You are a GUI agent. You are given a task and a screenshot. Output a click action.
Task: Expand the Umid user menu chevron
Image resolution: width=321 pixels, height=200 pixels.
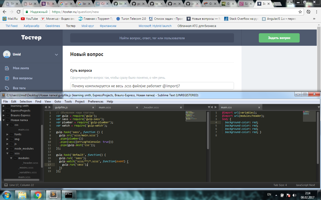[x=56, y=54]
